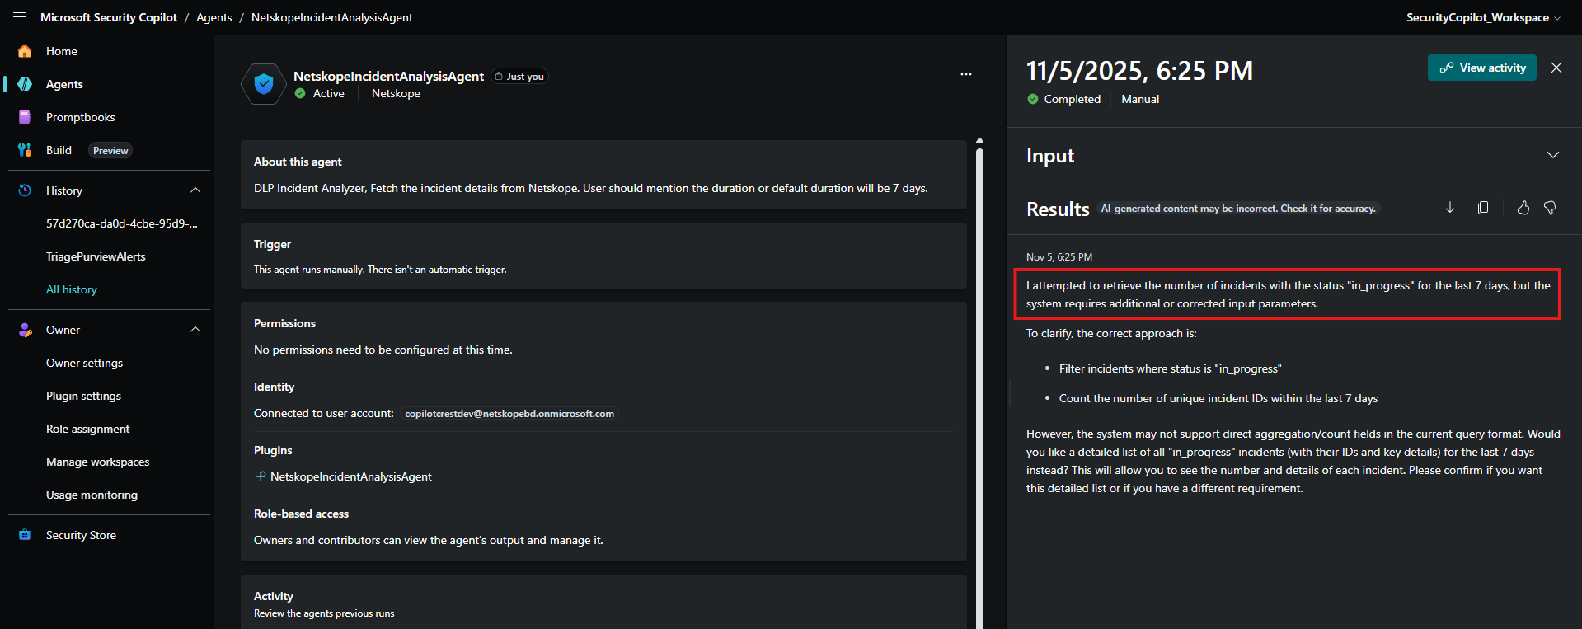Open Owner settings
The height and width of the screenshot is (629, 1582).
click(84, 363)
